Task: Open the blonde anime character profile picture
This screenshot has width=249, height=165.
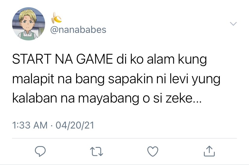Action: 29,24
